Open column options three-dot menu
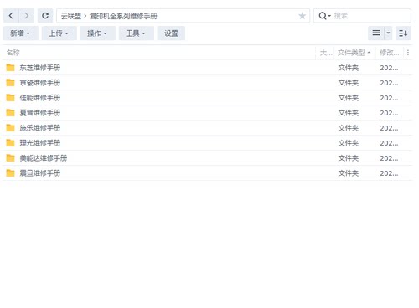The height and width of the screenshot is (308, 419). 408,53
